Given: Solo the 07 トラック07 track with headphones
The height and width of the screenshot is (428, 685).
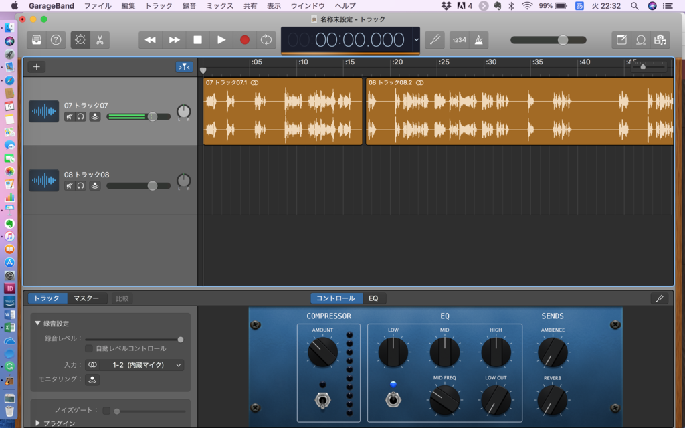Looking at the screenshot, I should (81, 116).
